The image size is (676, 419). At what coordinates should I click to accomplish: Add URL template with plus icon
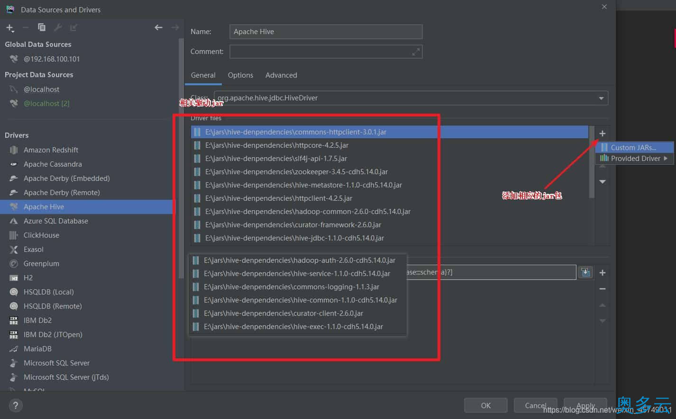point(602,273)
